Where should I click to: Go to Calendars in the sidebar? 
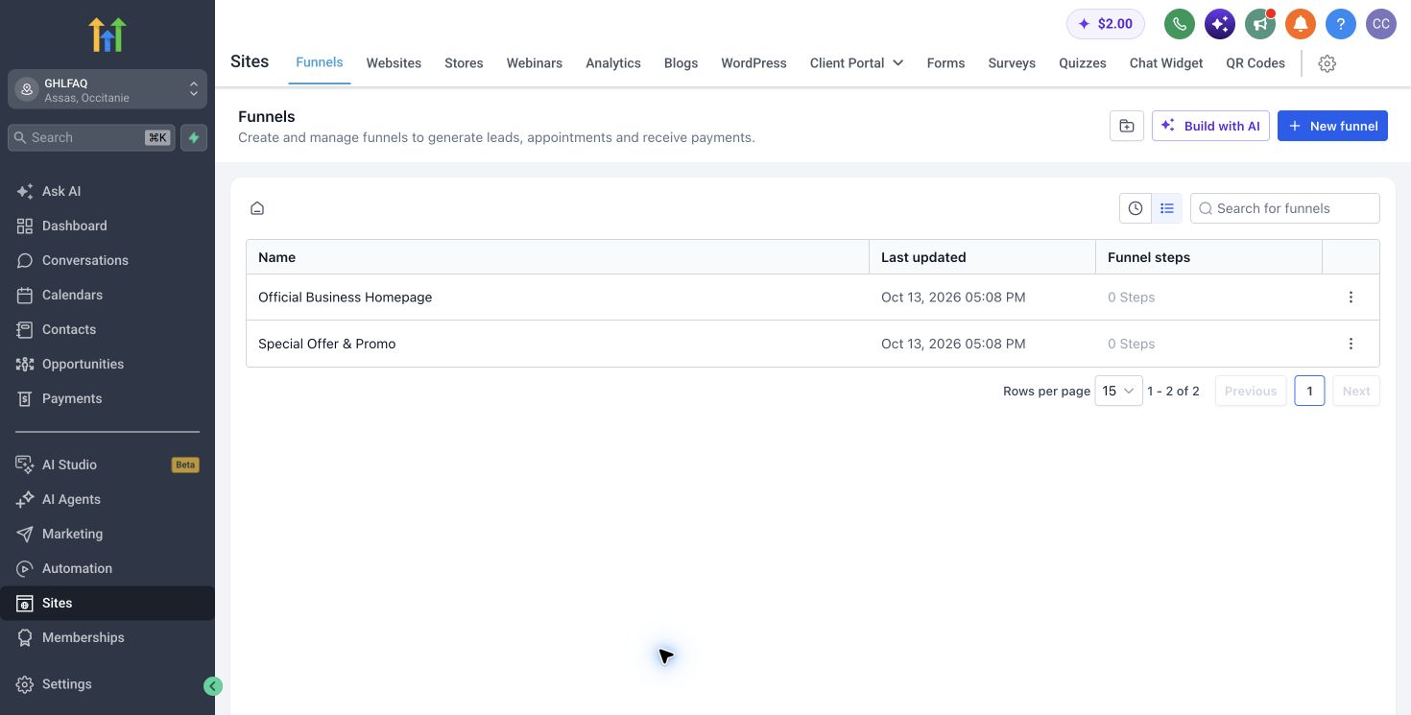(x=108, y=295)
